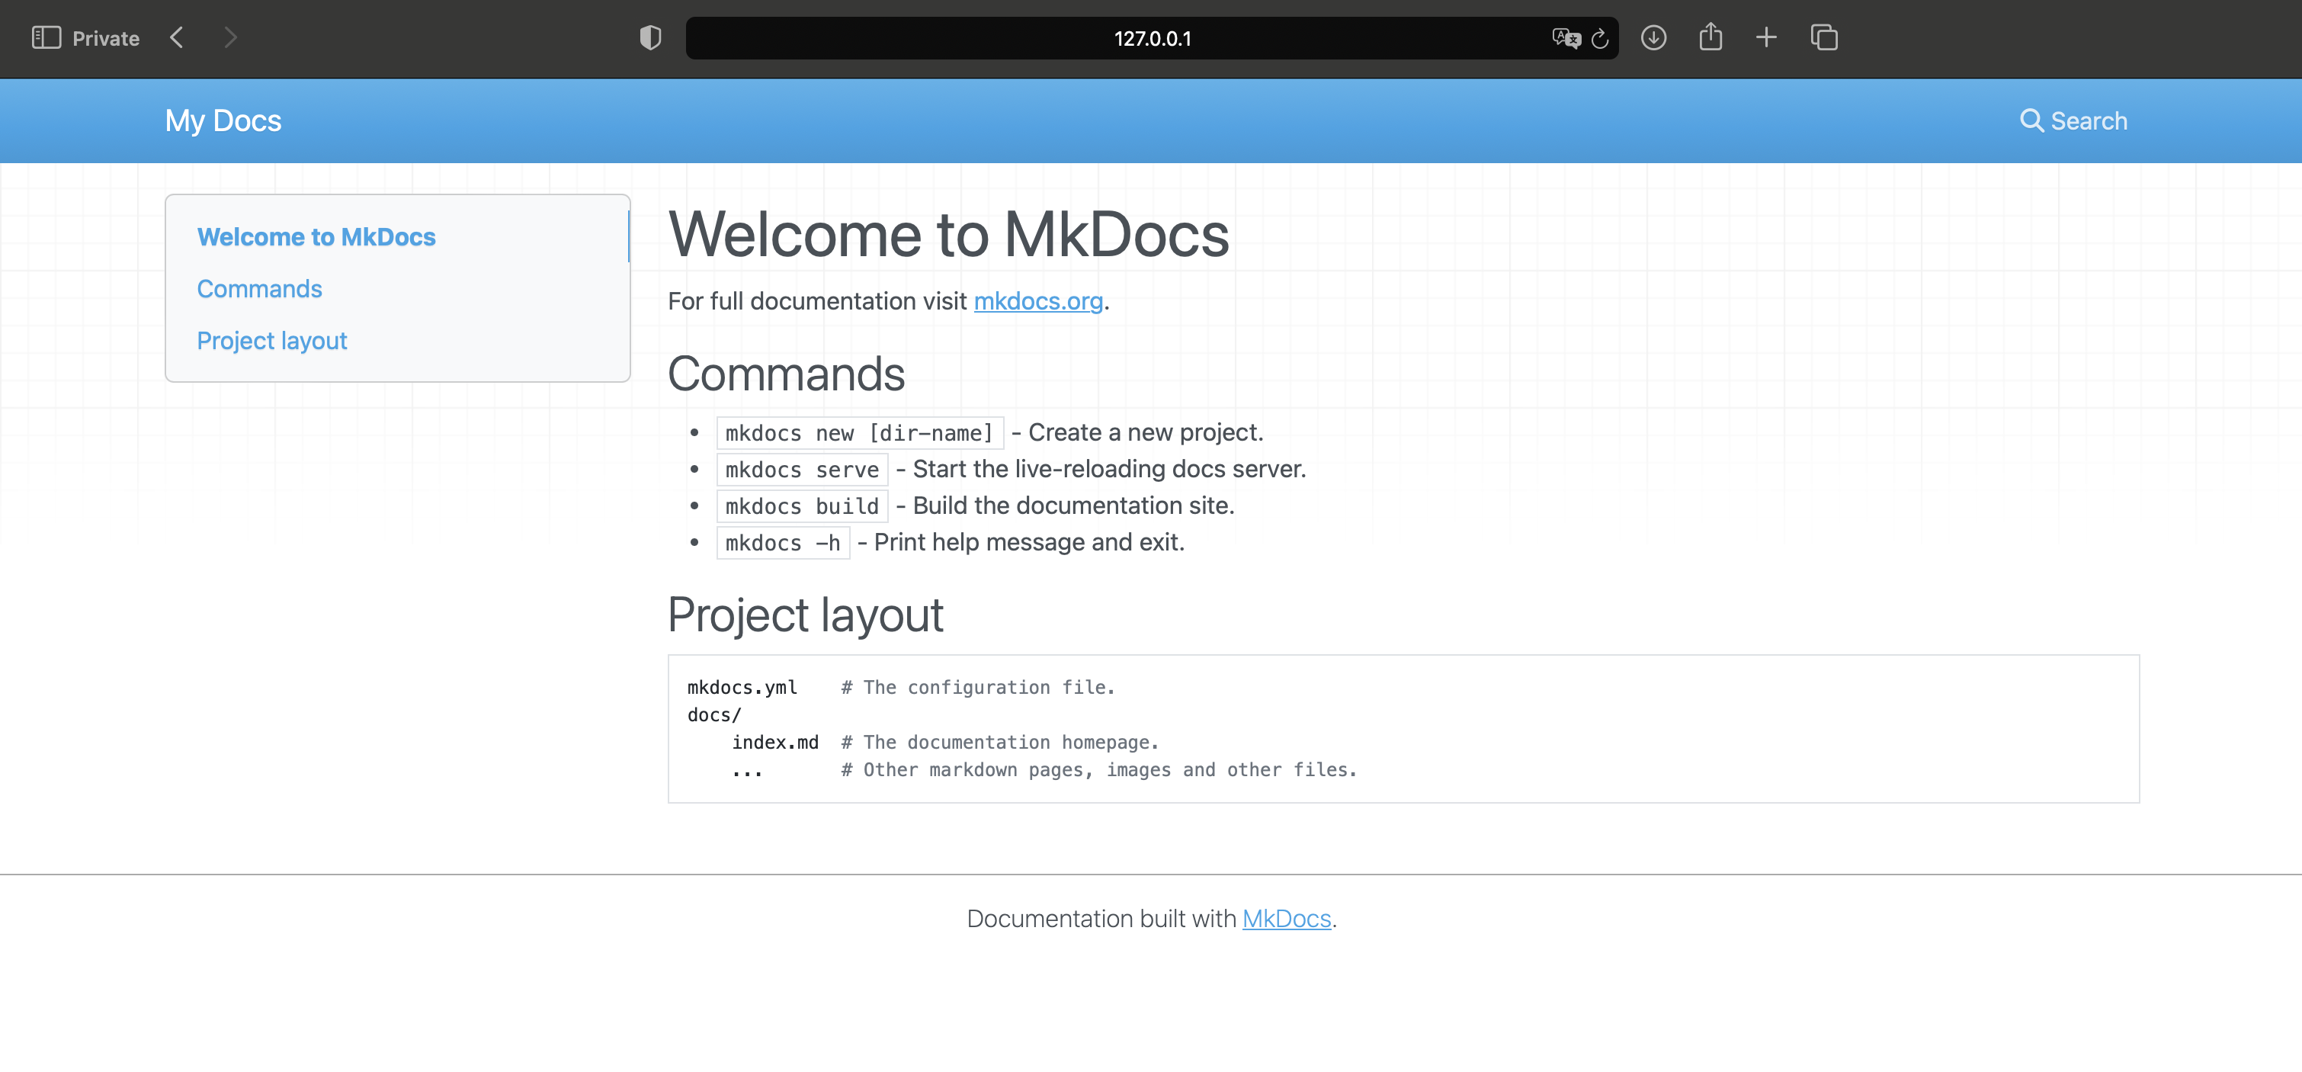Toggle the Safari sidebar icon
Viewport: 2302px width, 1072px height.
[46, 37]
